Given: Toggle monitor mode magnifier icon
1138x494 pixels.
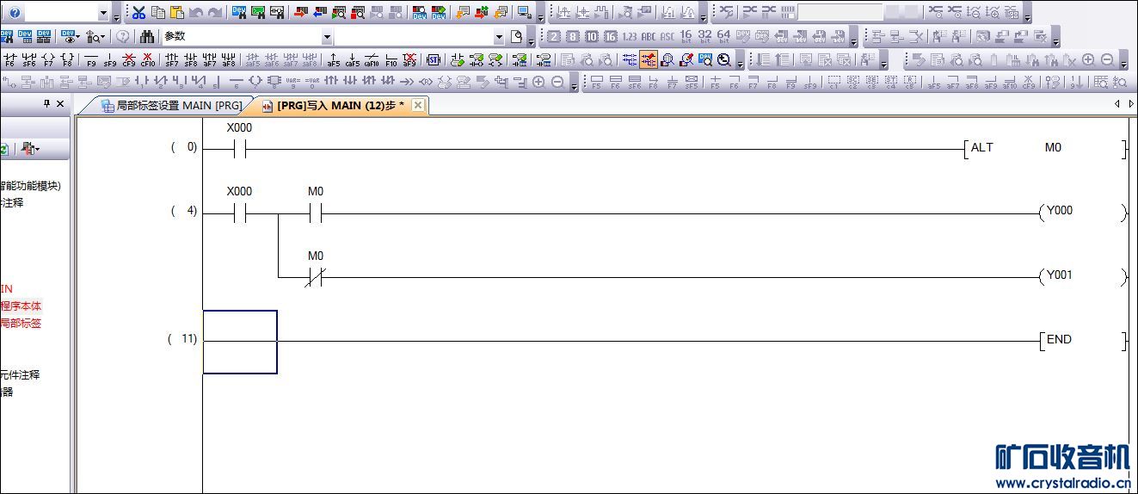Looking at the screenshot, I should coord(667,59).
